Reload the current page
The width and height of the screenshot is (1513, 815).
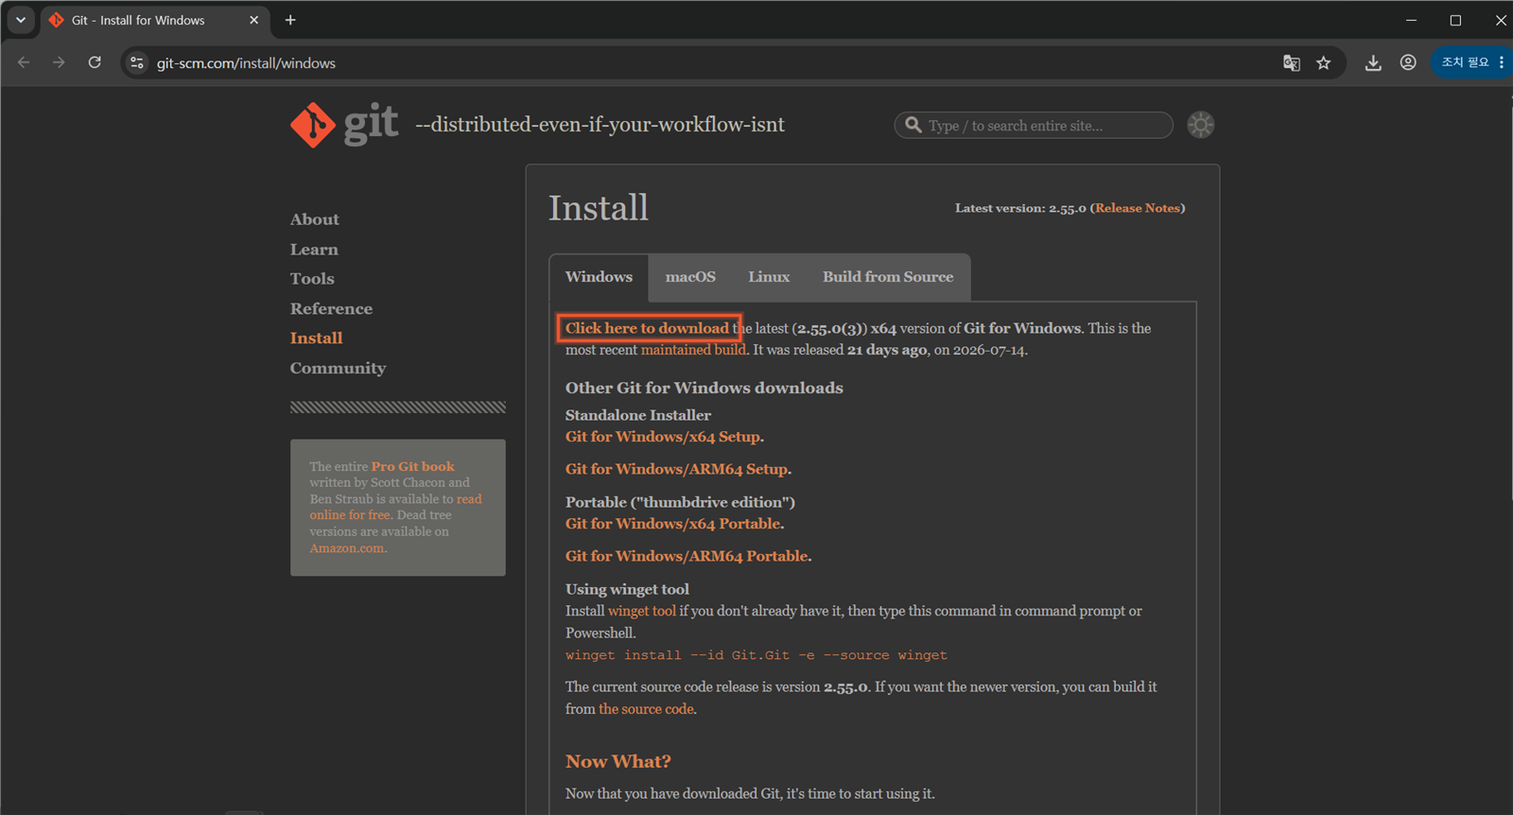pos(95,62)
